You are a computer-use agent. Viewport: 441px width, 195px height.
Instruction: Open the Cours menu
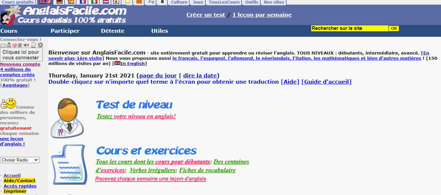click(9, 31)
